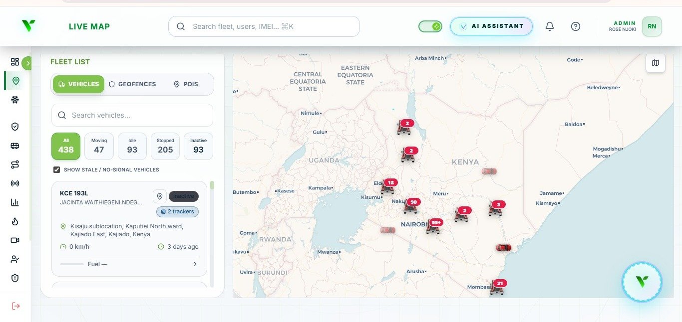Open the user check sidebar icon
The image size is (682, 322).
15,259
